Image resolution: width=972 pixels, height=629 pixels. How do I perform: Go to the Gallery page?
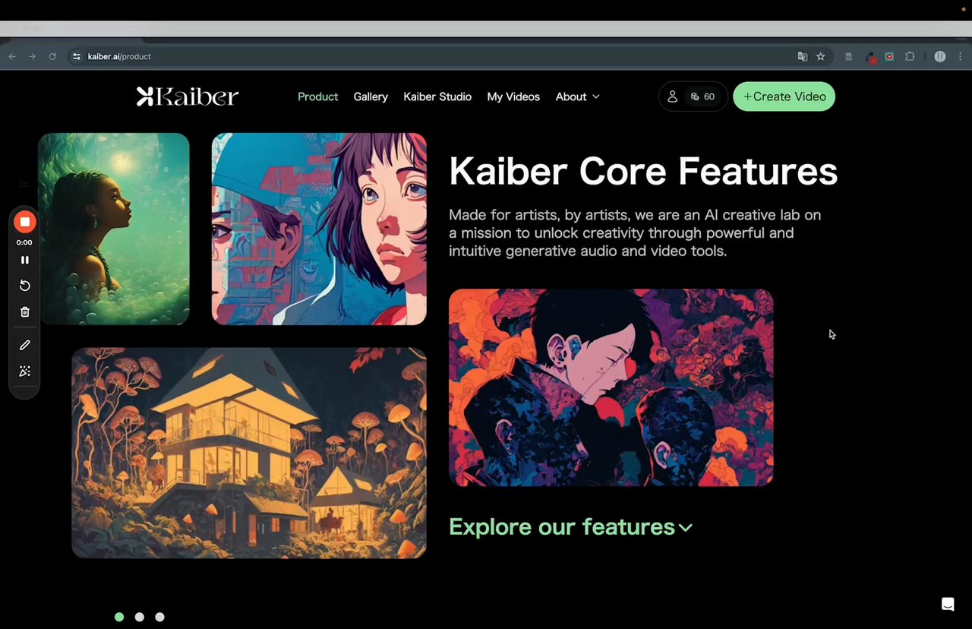[x=371, y=96]
